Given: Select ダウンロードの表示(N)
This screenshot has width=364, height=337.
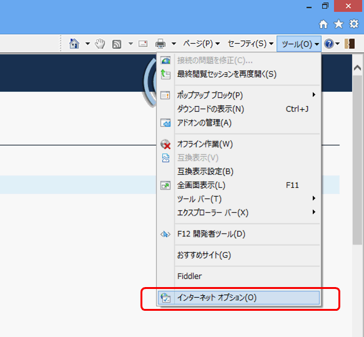Looking at the screenshot, I should pyautogui.click(x=239, y=109).
